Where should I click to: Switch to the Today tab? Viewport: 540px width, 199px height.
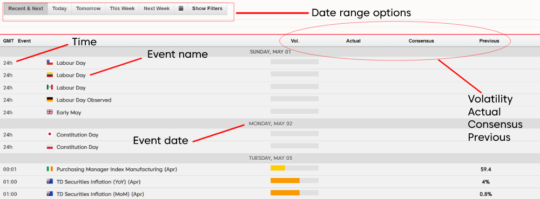pos(59,9)
